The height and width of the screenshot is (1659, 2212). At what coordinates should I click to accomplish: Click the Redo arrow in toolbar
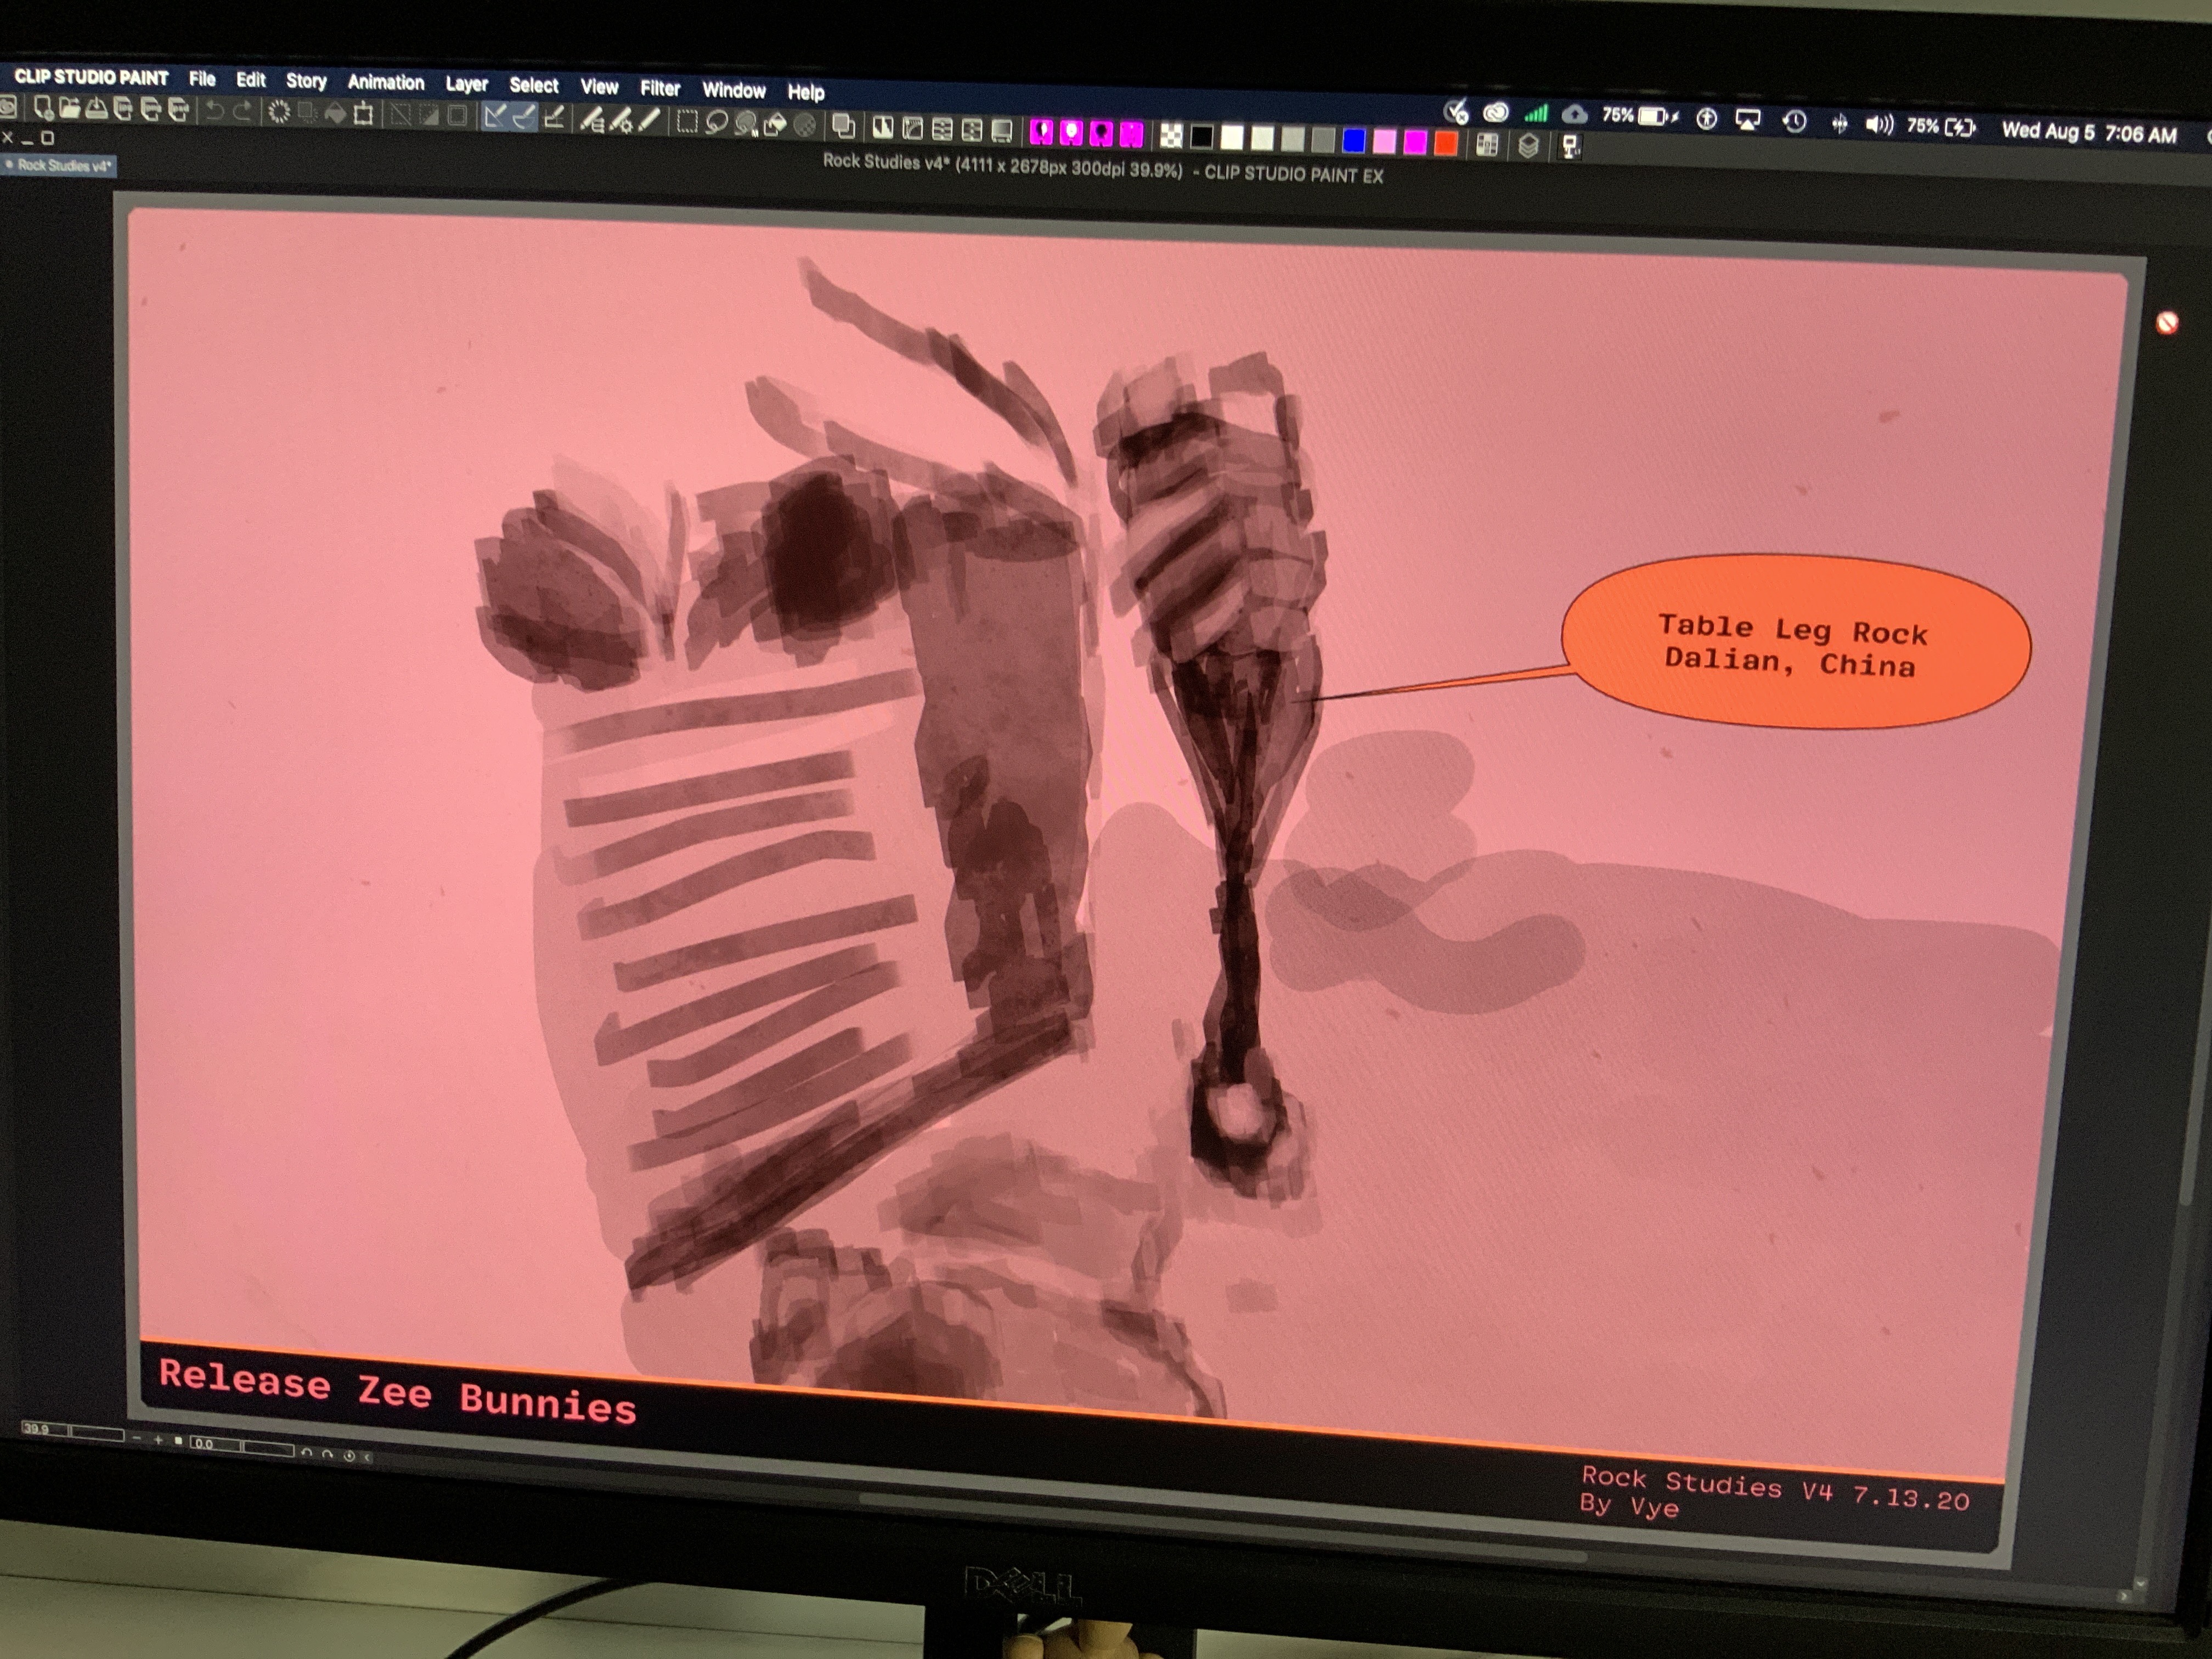[x=241, y=111]
